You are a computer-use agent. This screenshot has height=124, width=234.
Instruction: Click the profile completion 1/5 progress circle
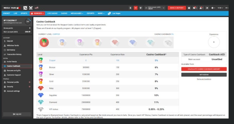click(x=28, y=22)
